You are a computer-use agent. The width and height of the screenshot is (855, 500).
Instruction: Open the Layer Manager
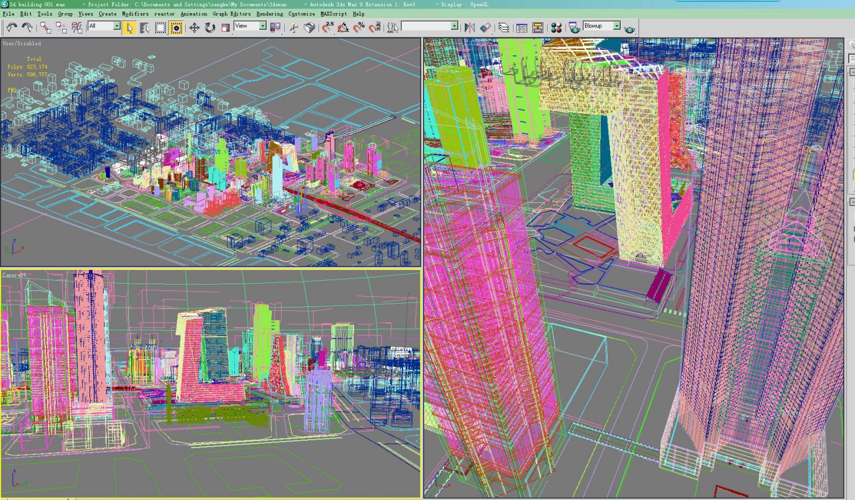tap(504, 26)
